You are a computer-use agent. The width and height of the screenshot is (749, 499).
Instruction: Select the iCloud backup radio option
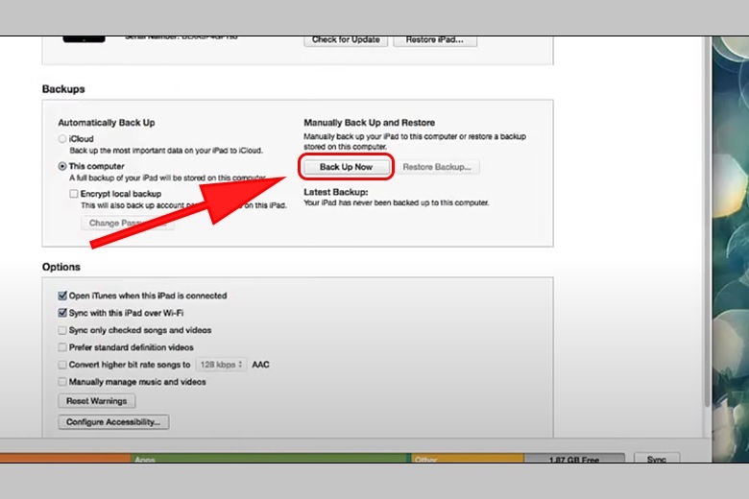point(62,139)
